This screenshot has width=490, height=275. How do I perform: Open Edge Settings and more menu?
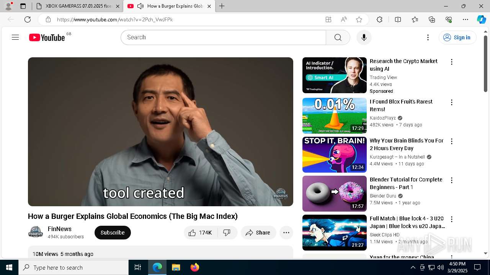coord(465,19)
